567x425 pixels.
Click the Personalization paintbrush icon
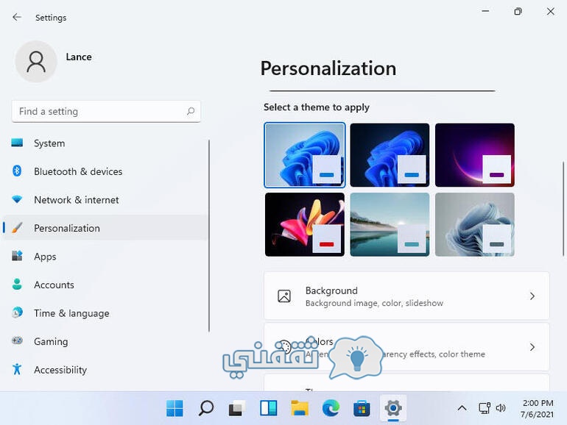click(x=17, y=228)
